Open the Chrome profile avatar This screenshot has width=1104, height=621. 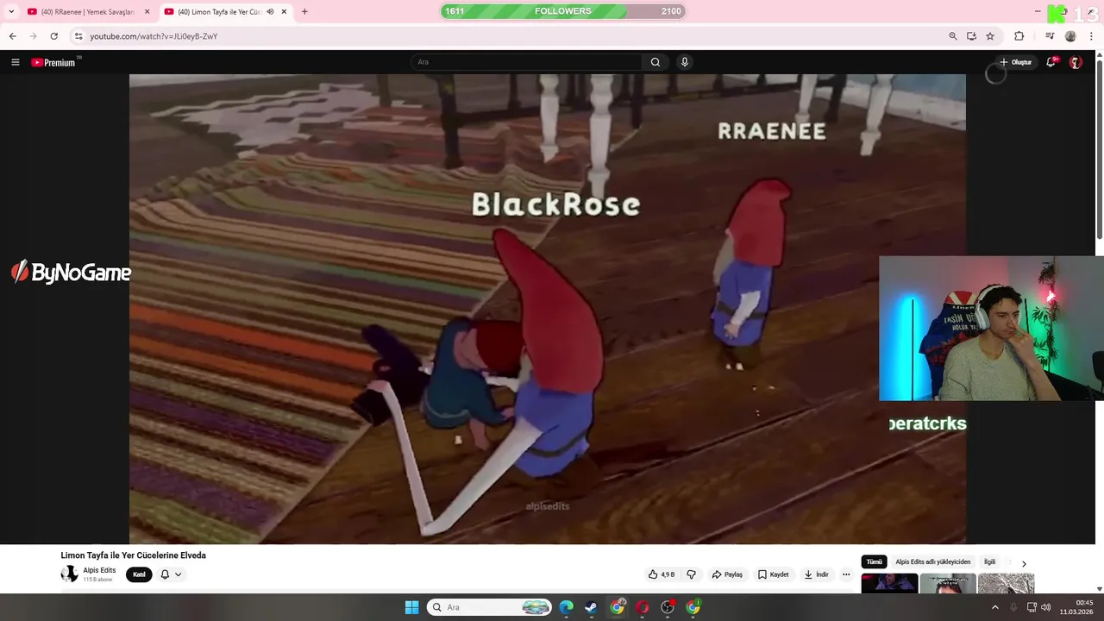(x=1070, y=36)
